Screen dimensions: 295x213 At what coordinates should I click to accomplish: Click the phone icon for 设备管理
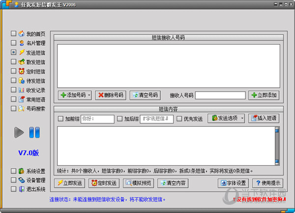click(x=22, y=180)
